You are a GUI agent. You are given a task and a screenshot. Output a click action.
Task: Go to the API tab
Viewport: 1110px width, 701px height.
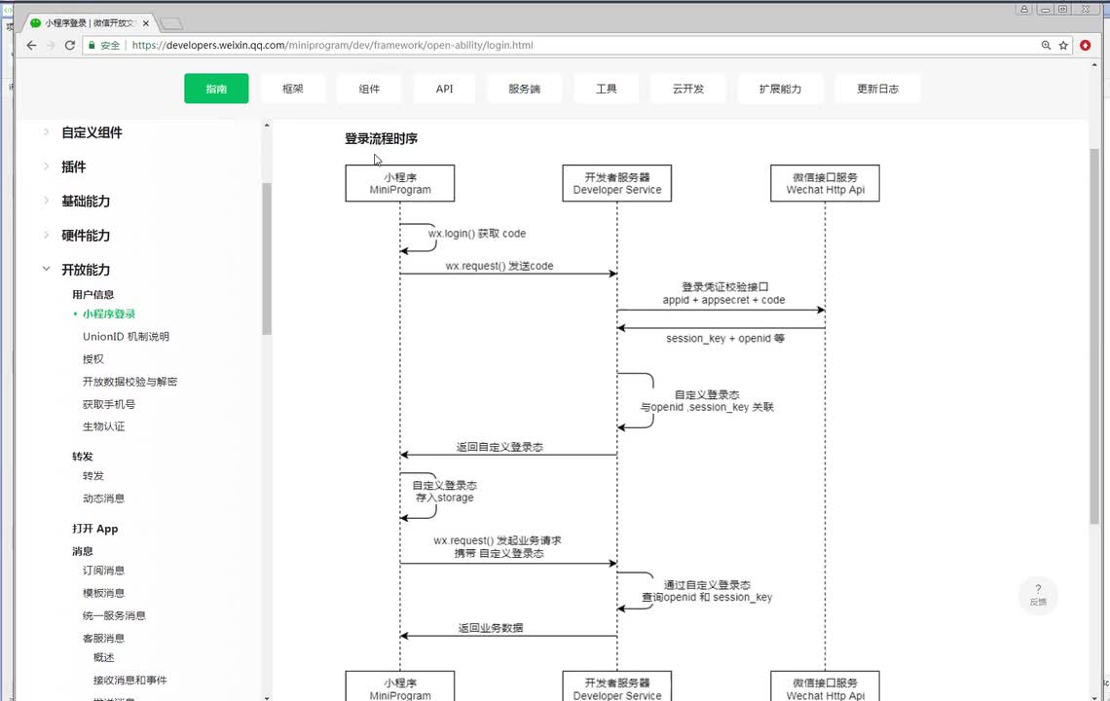coord(445,89)
